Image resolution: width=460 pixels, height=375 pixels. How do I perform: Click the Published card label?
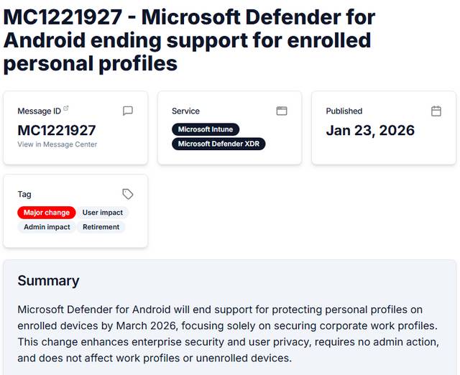click(344, 111)
